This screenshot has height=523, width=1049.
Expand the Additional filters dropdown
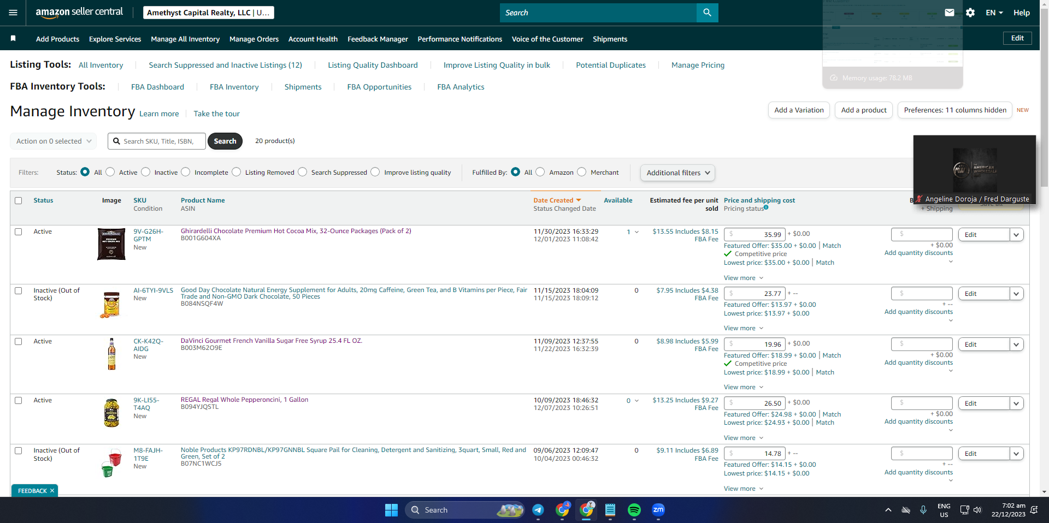click(677, 173)
